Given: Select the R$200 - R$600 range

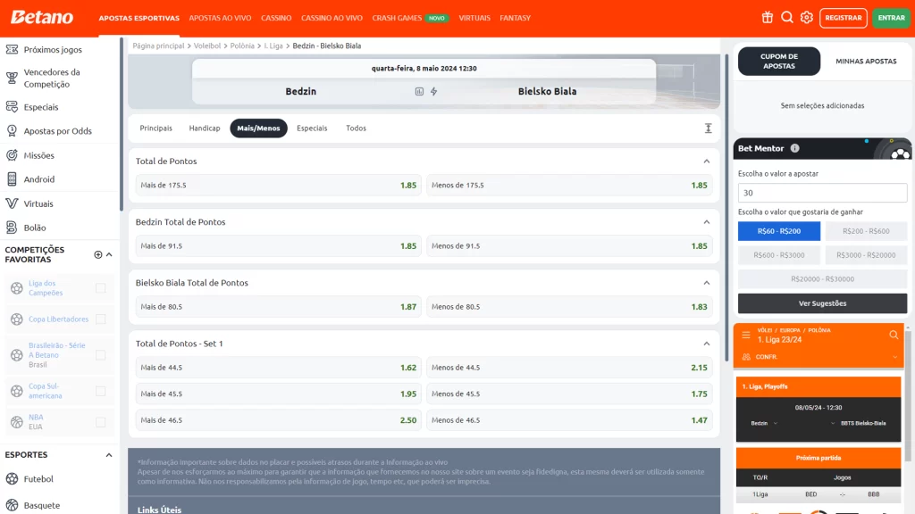Looking at the screenshot, I should pyautogui.click(x=866, y=231).
